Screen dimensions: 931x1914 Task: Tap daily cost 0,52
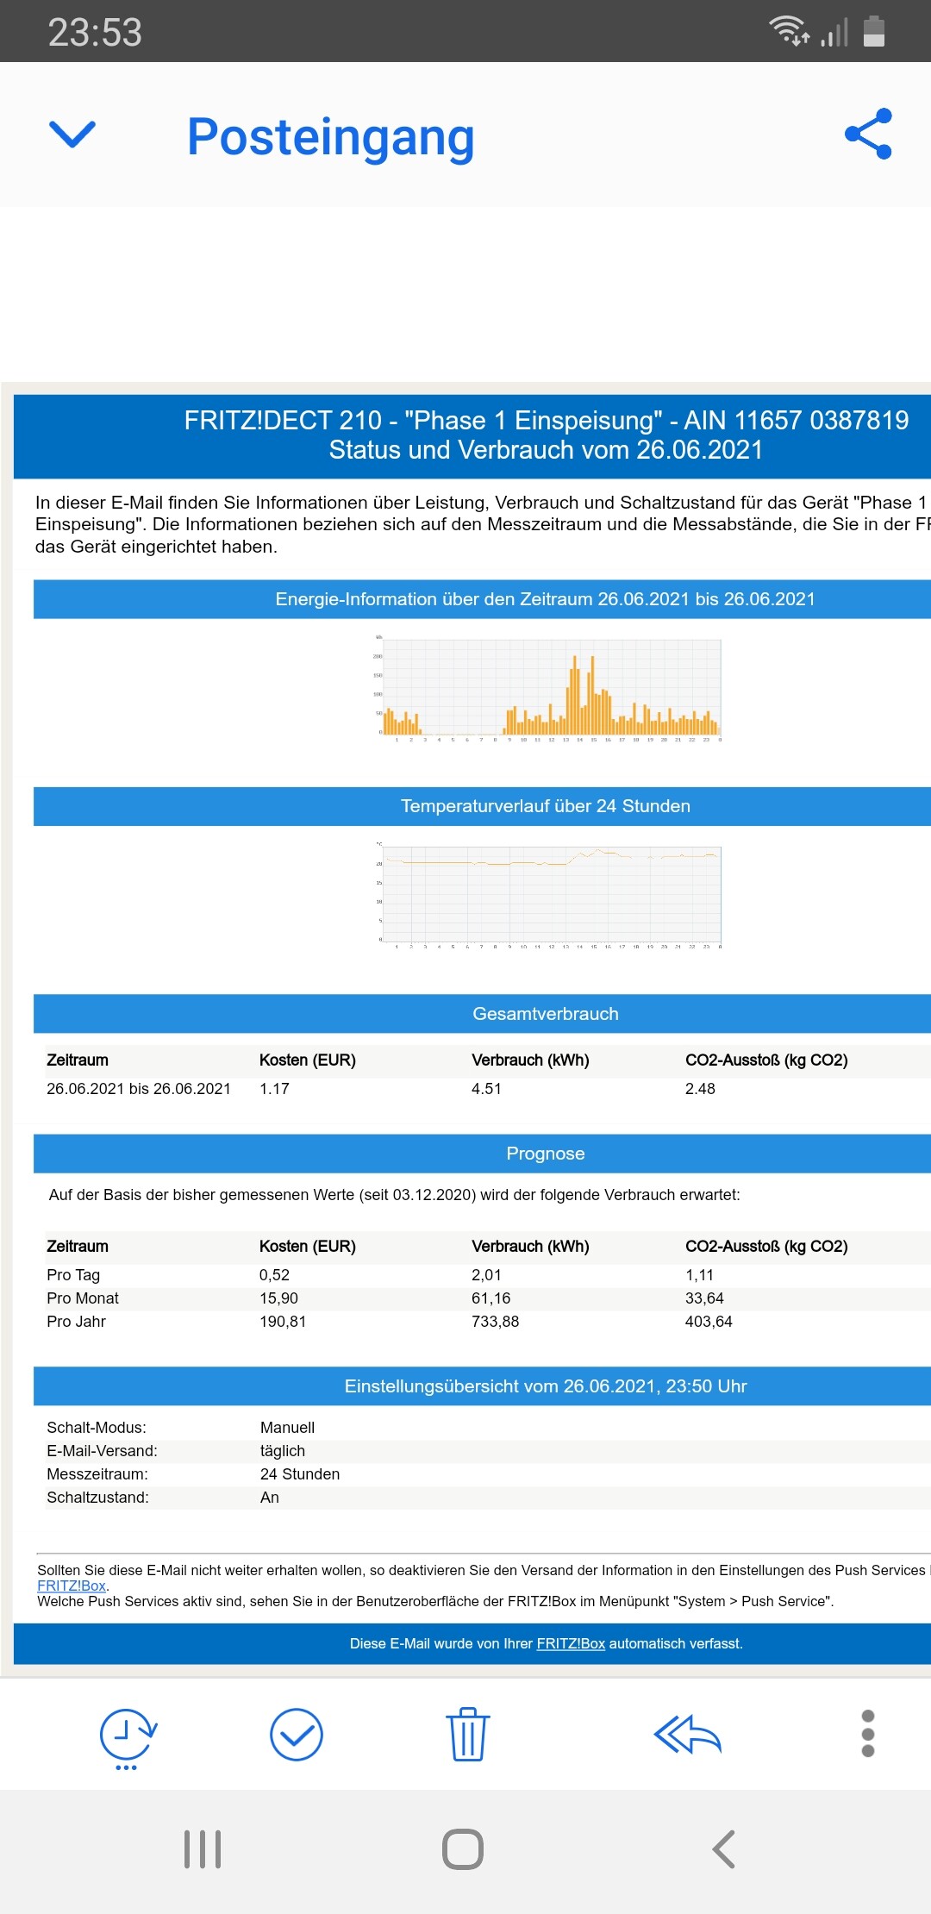pyautogui.click(x=275, y=1275)
